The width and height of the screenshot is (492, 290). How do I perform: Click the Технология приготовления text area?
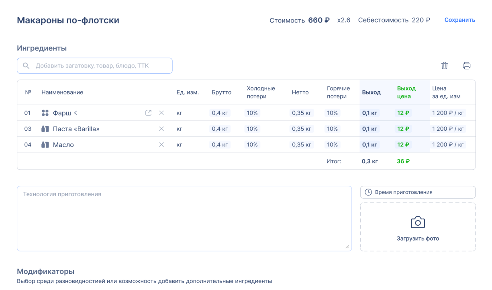[184, 218]
